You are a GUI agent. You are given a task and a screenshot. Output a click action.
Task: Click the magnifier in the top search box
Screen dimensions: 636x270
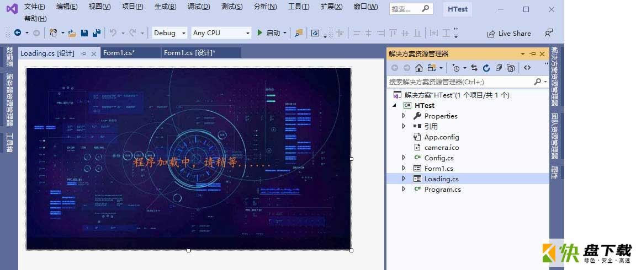coord(425,8)
